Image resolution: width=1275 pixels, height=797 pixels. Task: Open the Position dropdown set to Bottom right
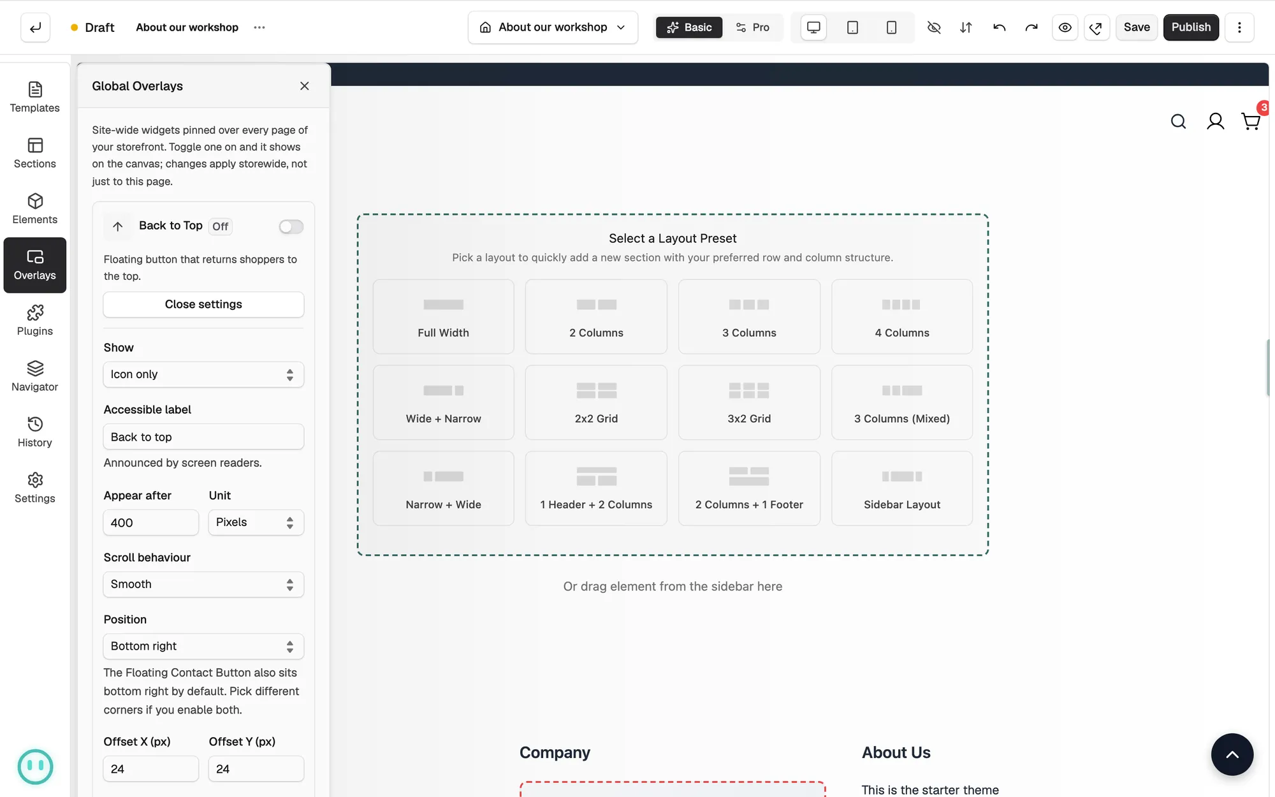(203, 646)
